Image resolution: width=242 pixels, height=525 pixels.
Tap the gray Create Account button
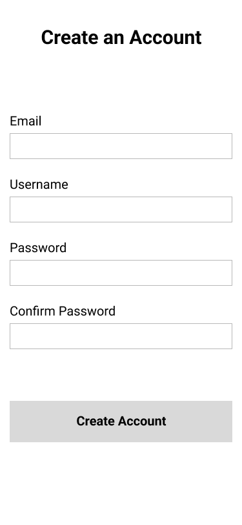point(121,421)
